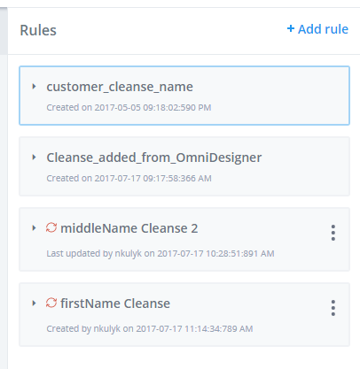Select the firstName Cleanse rule title
Screen dimensions: 360x369
(x=115, y=304)
